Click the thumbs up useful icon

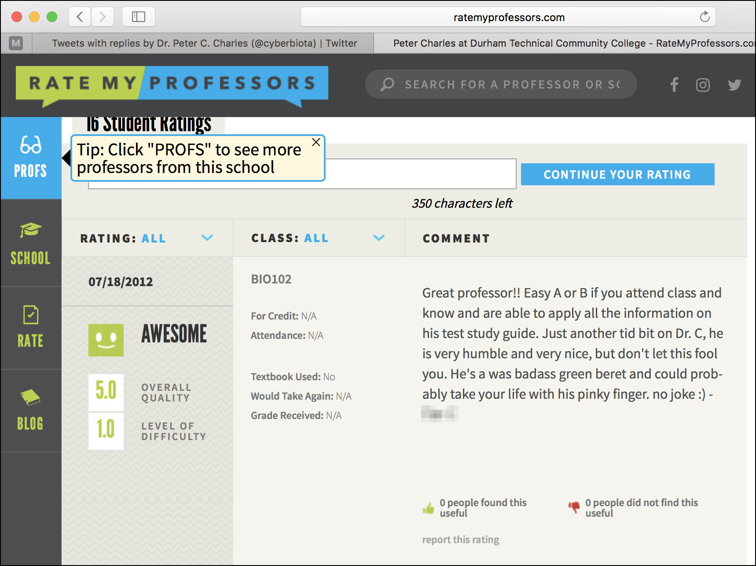428,508
